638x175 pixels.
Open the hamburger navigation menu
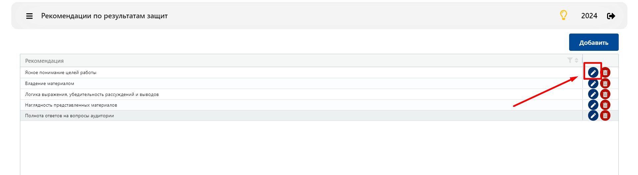point(29,16)
